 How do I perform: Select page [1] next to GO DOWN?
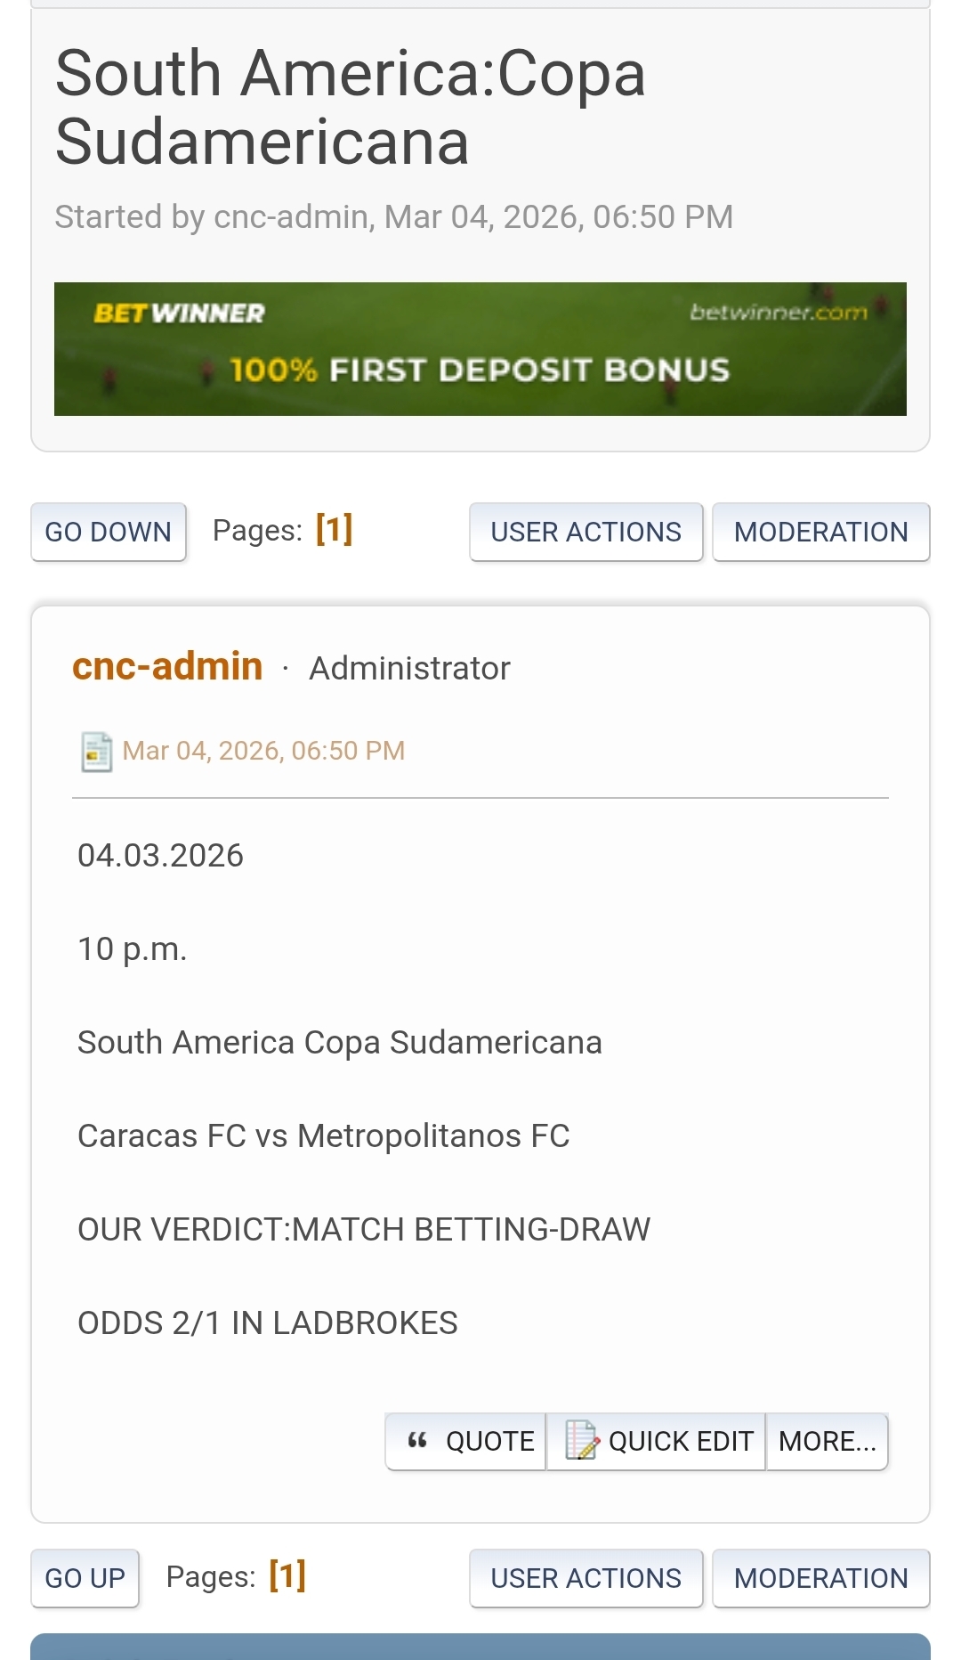point(335,529)
